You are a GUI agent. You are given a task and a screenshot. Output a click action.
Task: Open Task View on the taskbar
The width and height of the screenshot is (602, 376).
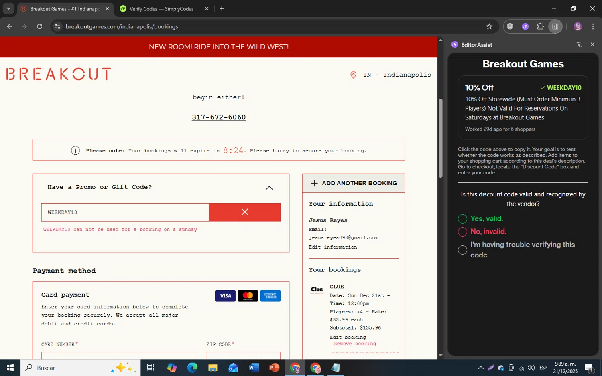150,368
